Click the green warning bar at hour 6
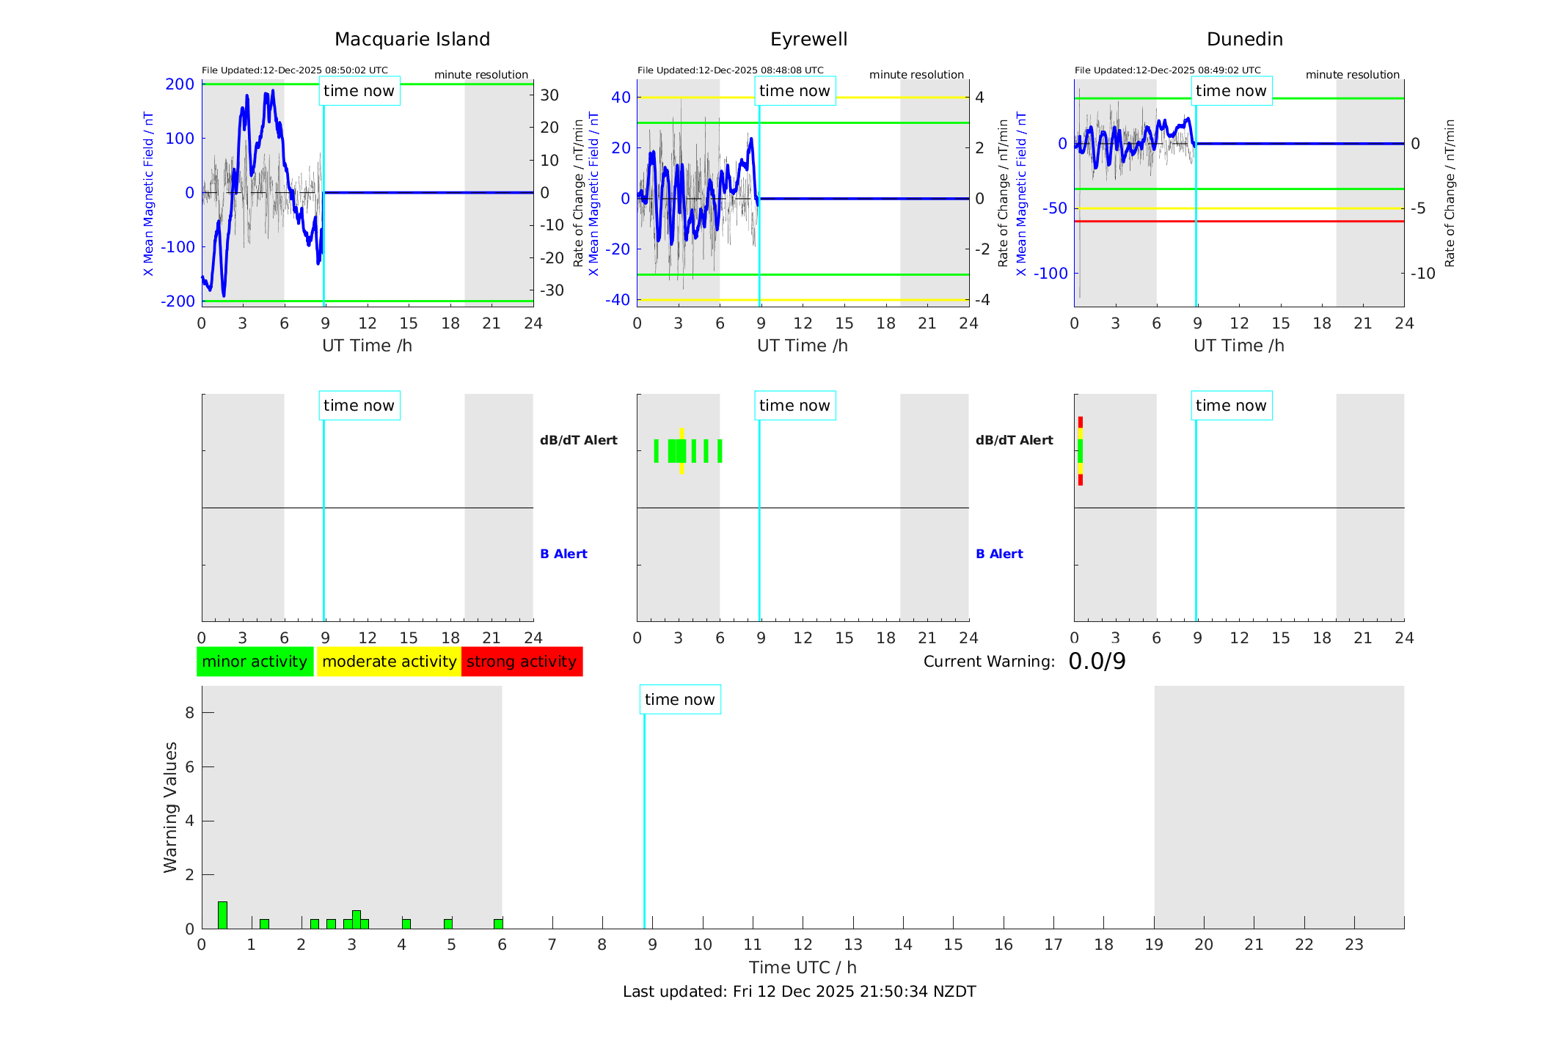This screenshot has height=1054, width=1553. click(x=498, y=923)
